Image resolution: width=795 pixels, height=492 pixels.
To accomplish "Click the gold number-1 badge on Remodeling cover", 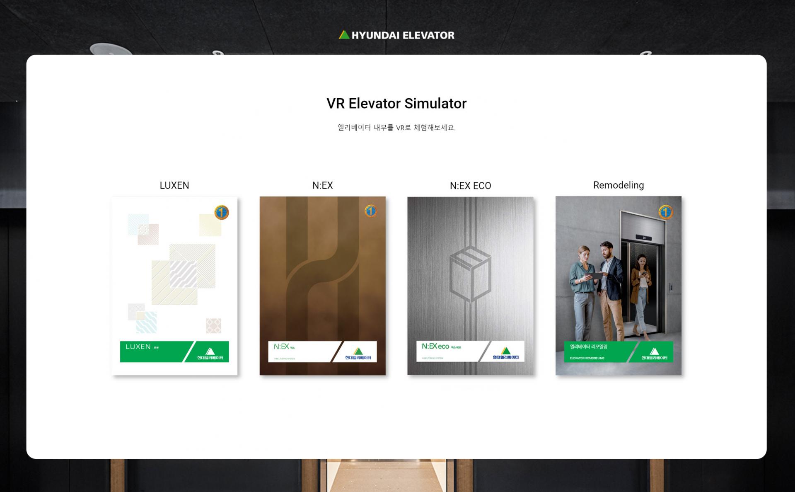I will [x=665, y=212].
